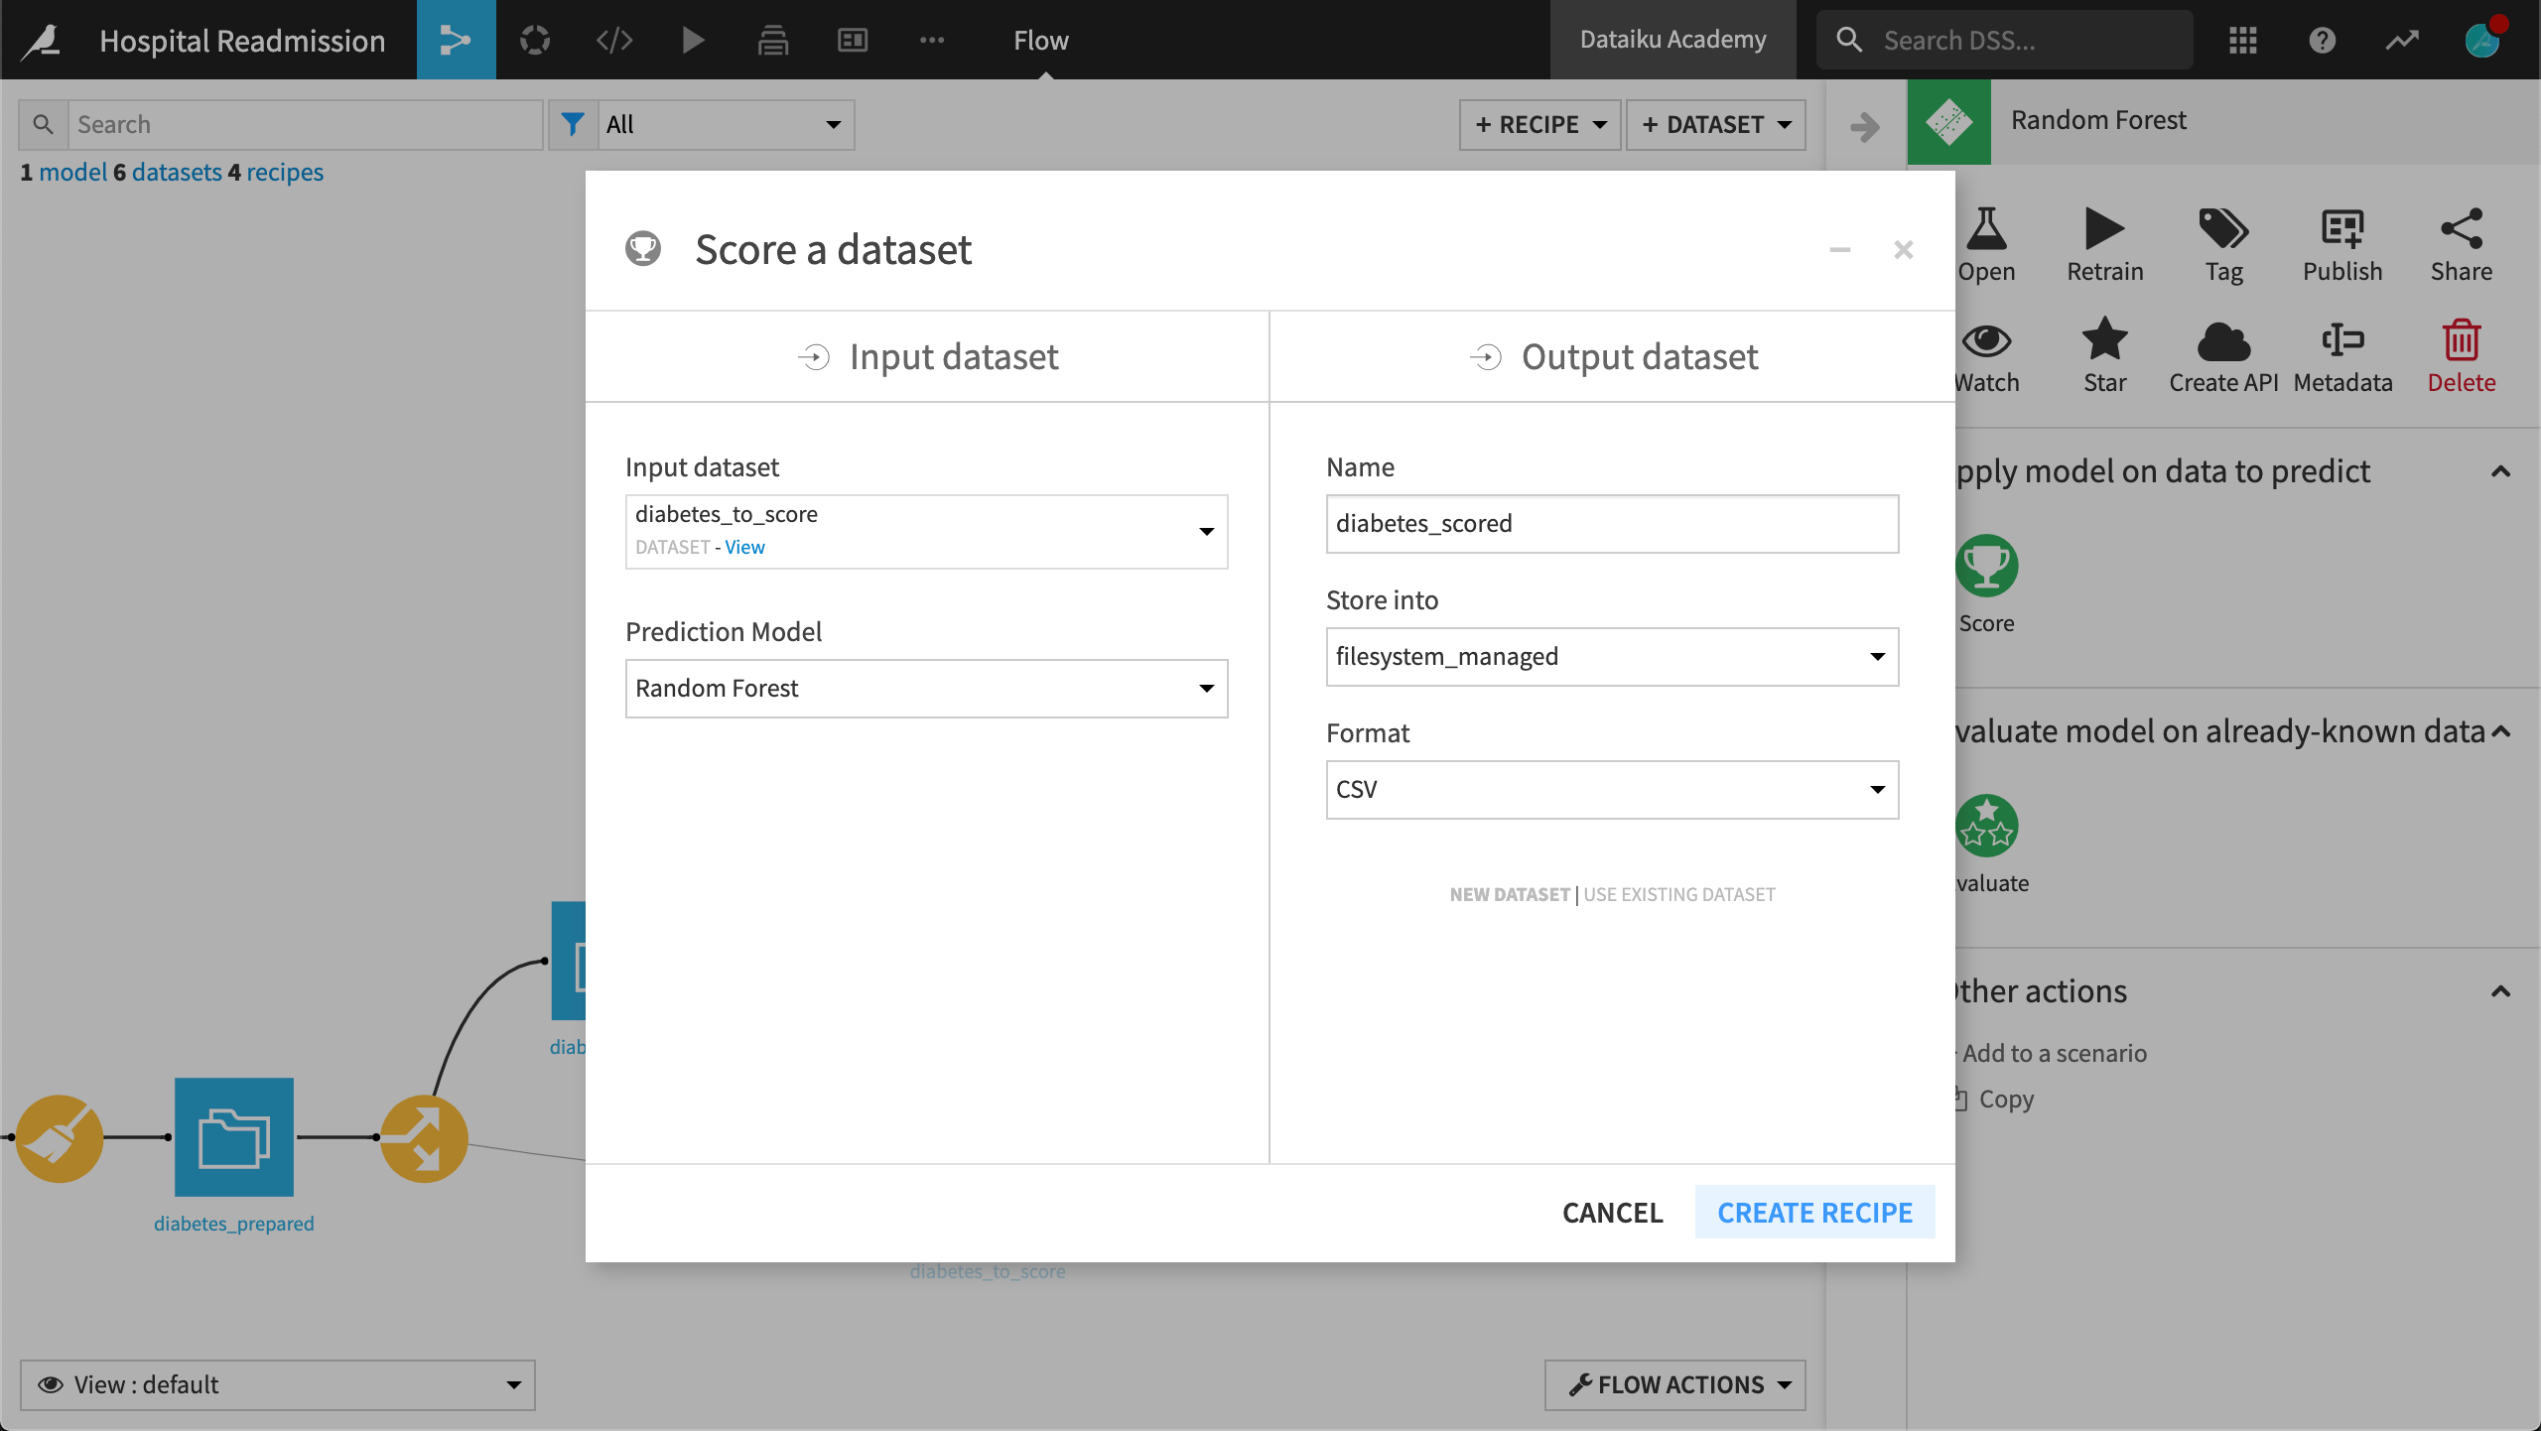The width and height of the screenshot is (2541, 1431).
Task: Select the yellow prepare broom recipe node
Action: pos(60,1138)
